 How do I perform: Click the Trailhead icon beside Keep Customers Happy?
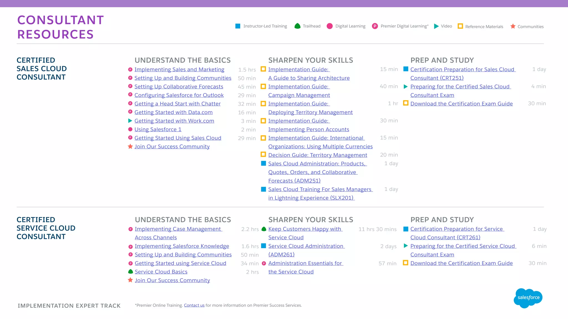264,229
